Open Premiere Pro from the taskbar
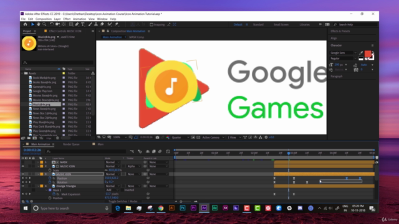This screenshot has height=224, width=399. (x=193, y=208)
